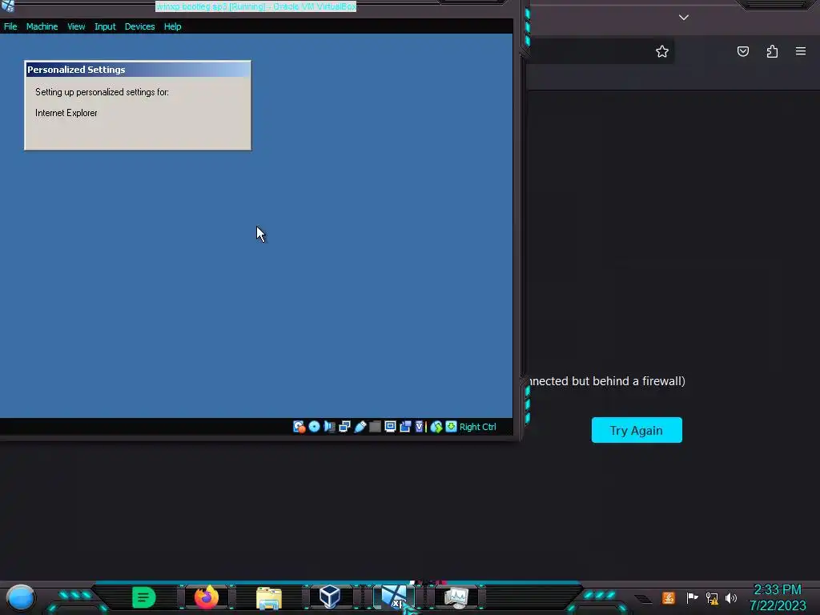Open VirtualBox Manager cube icon on taskbar
Screen dimensions: 820x615
click(x=330, y=597)
